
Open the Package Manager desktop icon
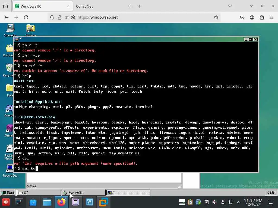pyautogui.click(x=8, y=152)
